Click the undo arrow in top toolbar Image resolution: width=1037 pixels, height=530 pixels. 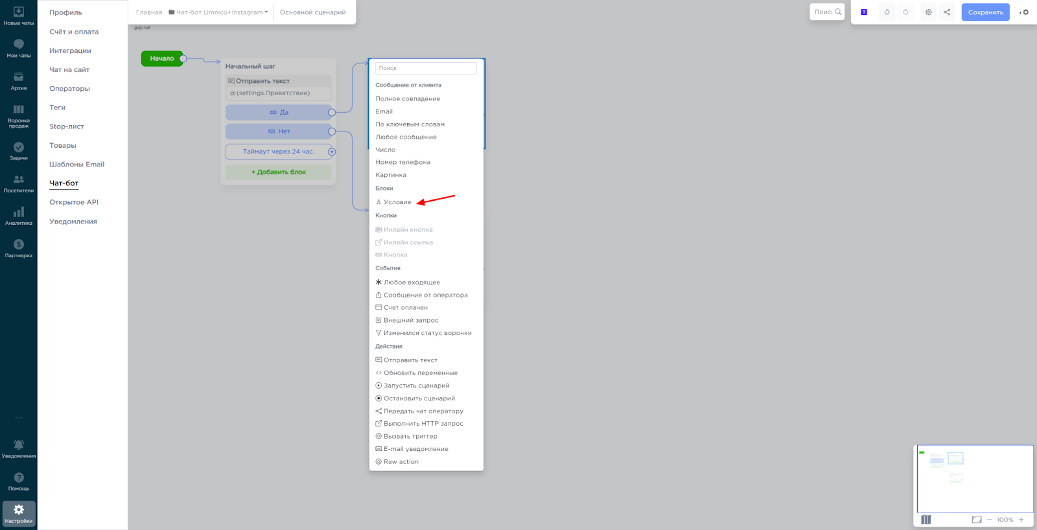coord(887,12)
